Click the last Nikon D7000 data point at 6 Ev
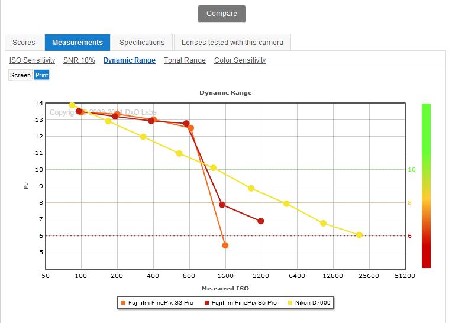 point(359,235)
